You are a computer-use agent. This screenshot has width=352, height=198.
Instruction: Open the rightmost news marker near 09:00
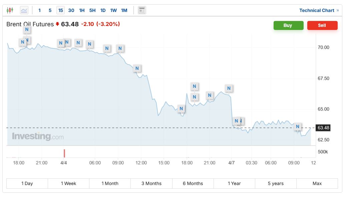pos(298,127)
